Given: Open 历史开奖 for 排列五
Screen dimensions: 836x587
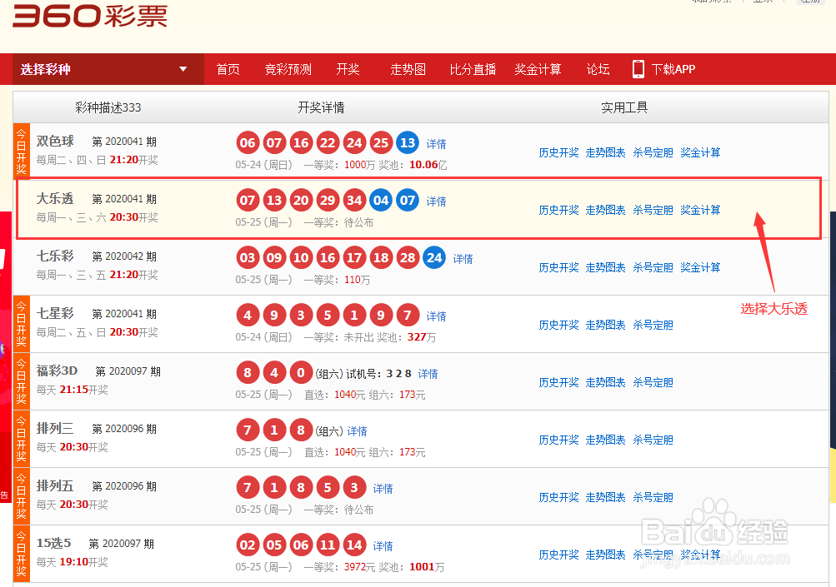Looking at the screenshot, I should click(x=558, y=498).
